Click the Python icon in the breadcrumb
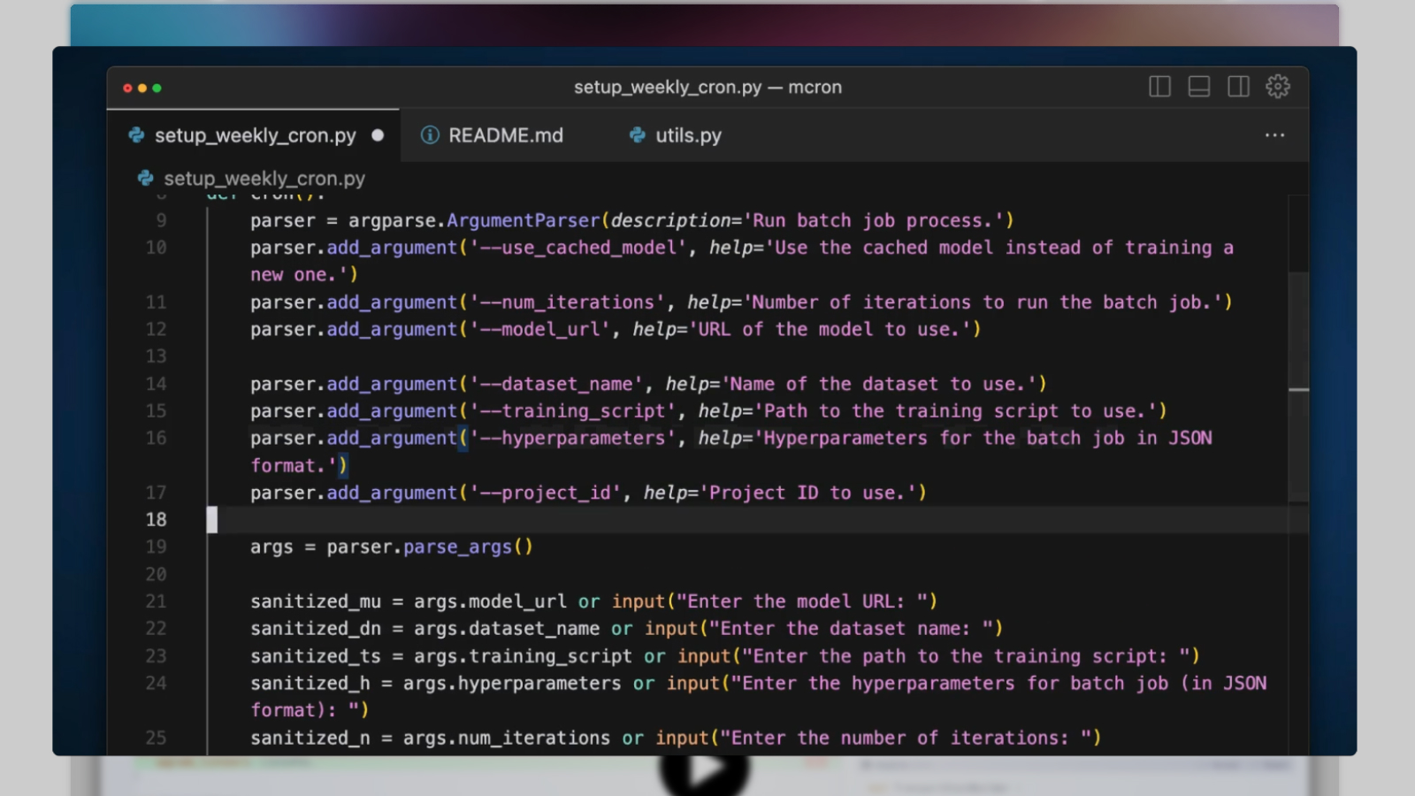Image resolution: width=1415 pixels, height=796 pixels. click(146, 179)
